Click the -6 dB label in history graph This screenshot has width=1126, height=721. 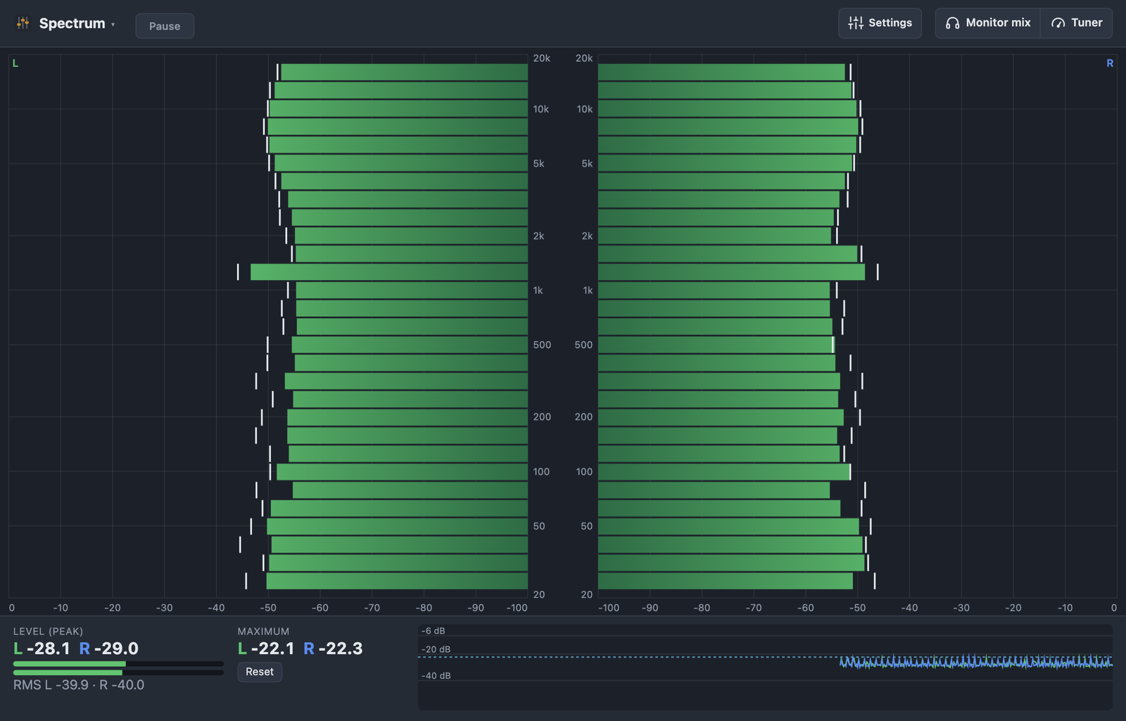434,631
